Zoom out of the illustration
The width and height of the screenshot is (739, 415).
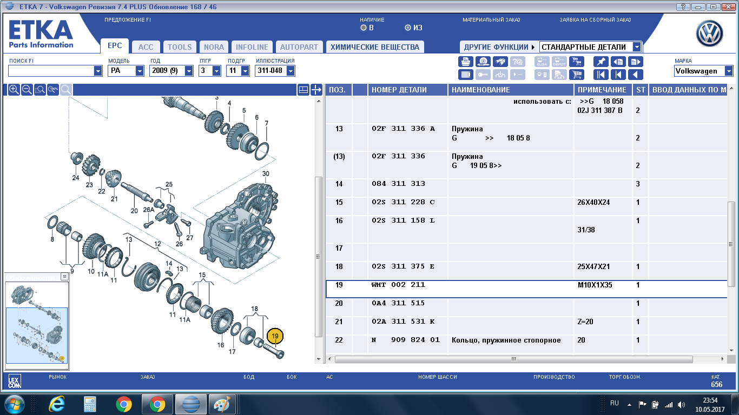coord(27,90)
